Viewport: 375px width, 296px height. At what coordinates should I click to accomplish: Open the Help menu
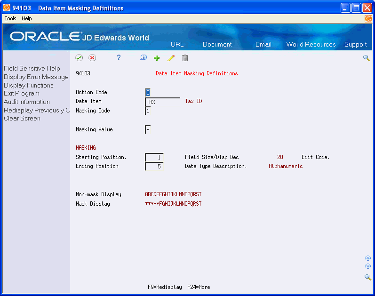pyautogui.click(x=26, y=18)
